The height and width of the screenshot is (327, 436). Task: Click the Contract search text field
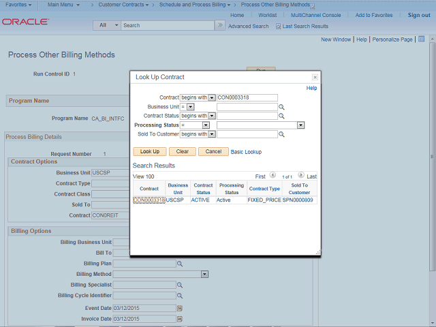[247, 97]
